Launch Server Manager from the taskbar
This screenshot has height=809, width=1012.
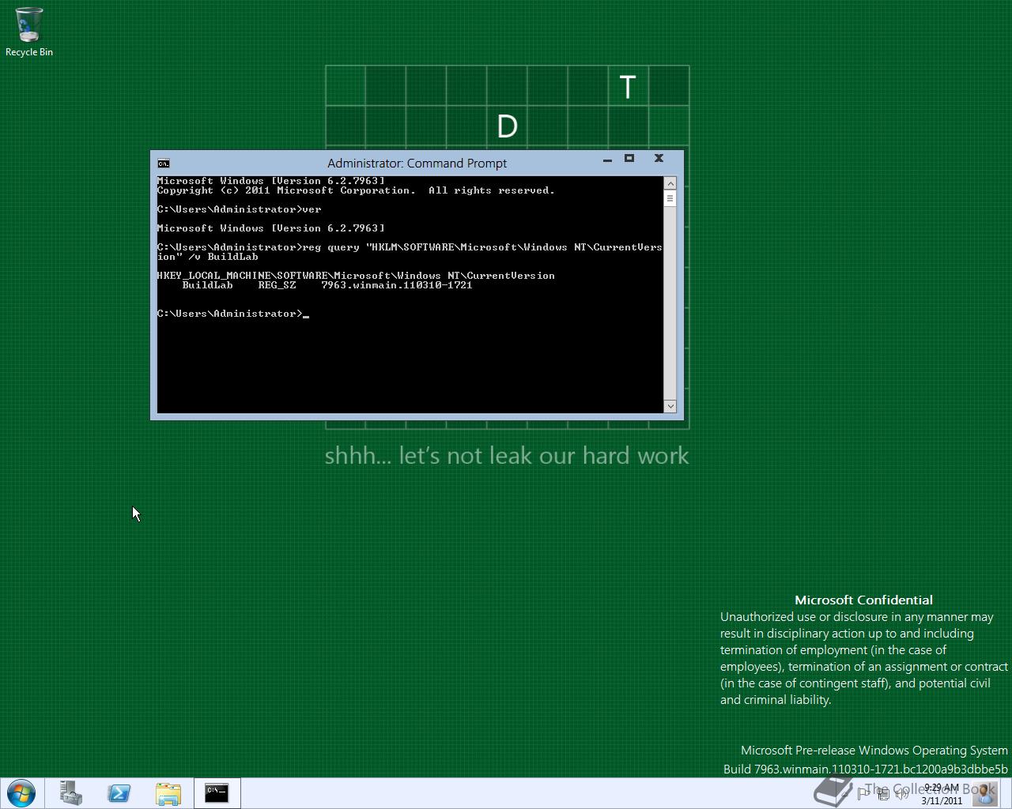[x=71, y=793]
